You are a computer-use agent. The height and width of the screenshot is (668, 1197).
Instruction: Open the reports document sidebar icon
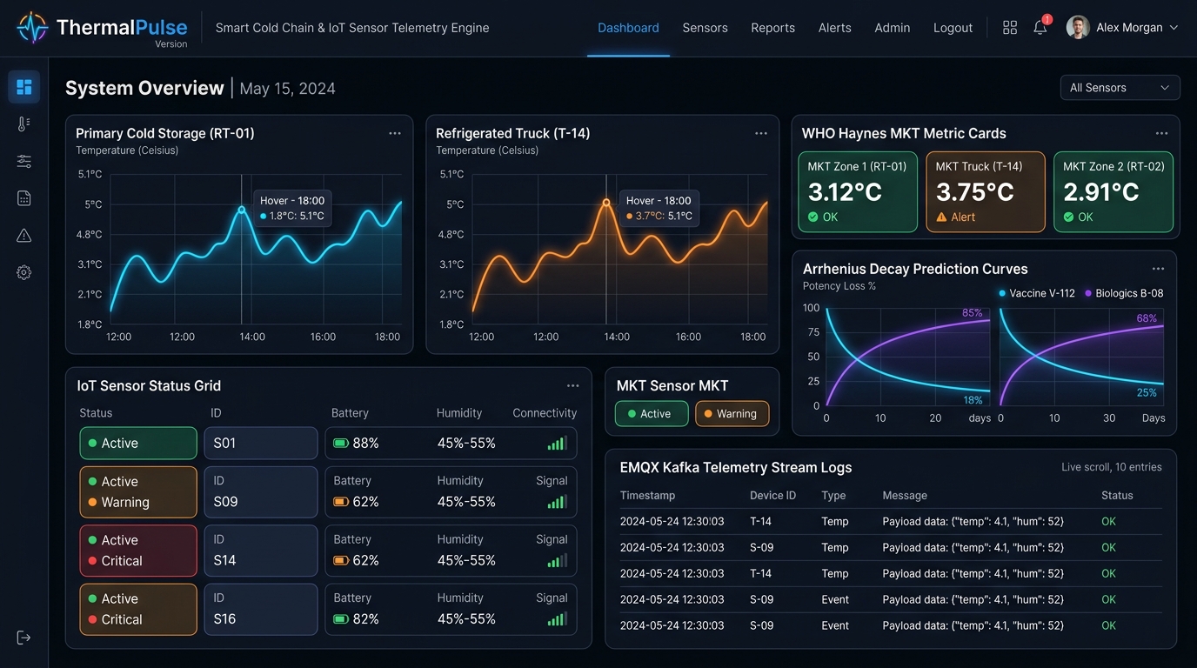[23, 198]
